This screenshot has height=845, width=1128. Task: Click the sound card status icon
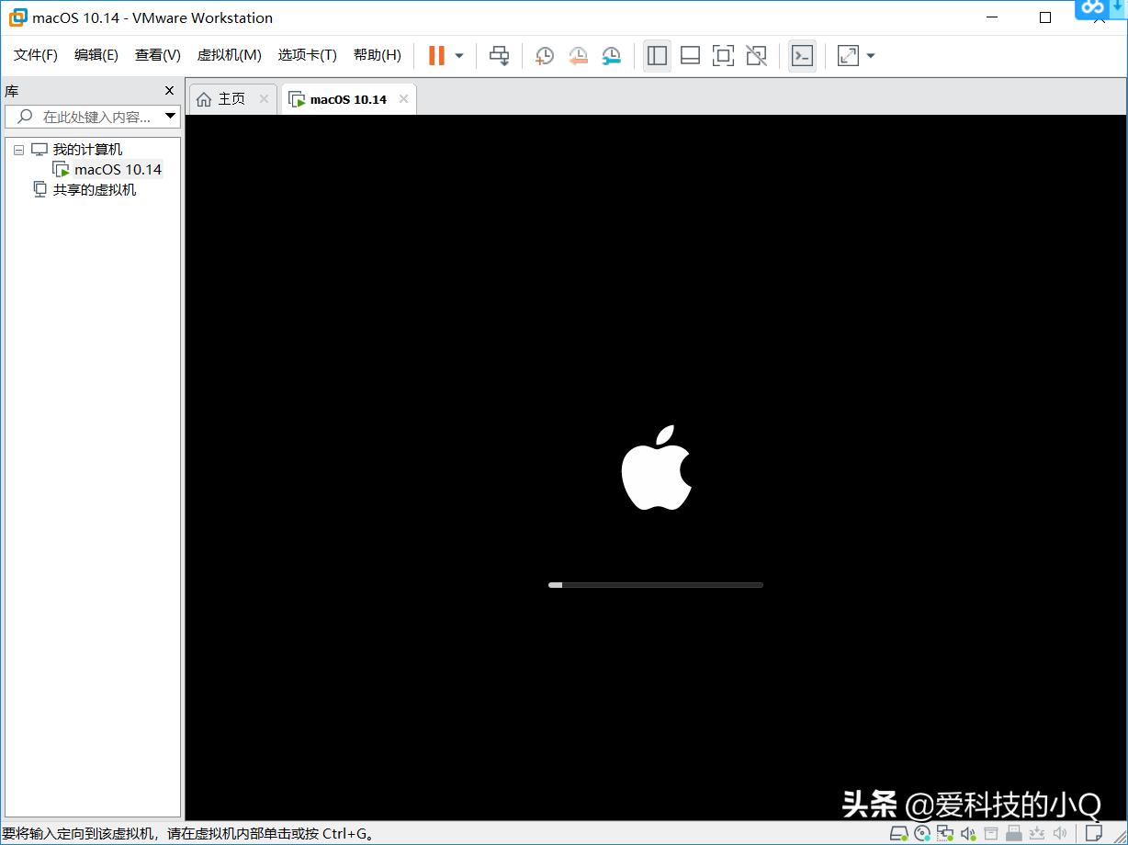[x=968, y=833]
